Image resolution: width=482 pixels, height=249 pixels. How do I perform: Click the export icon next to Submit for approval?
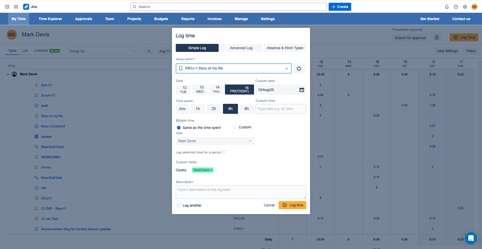(437, 37)
